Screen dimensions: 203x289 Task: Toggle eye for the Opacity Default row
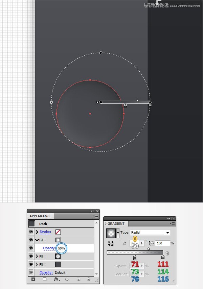[x=31, y=272]
